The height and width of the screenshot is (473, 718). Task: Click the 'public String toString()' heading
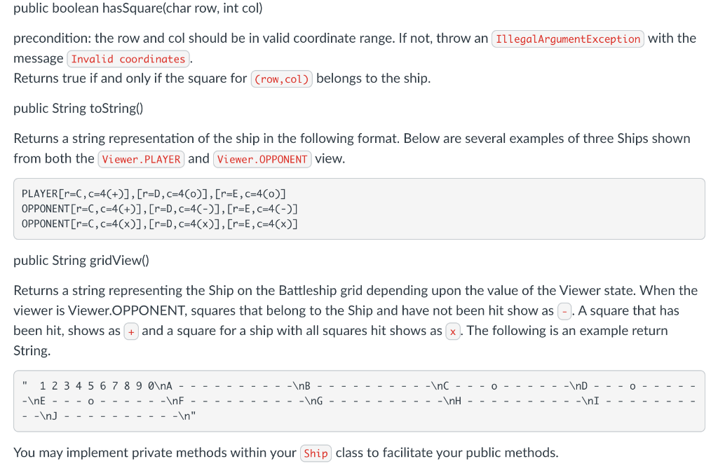79,109
